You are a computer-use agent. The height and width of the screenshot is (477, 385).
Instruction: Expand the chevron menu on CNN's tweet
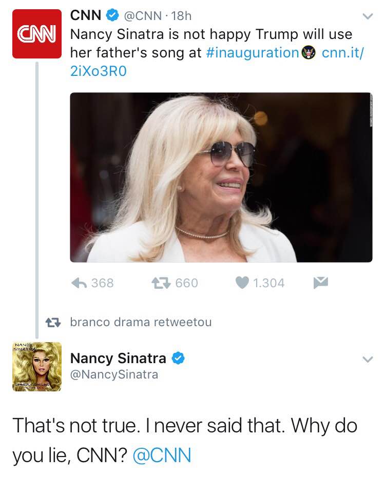click(x=367, y=16)
